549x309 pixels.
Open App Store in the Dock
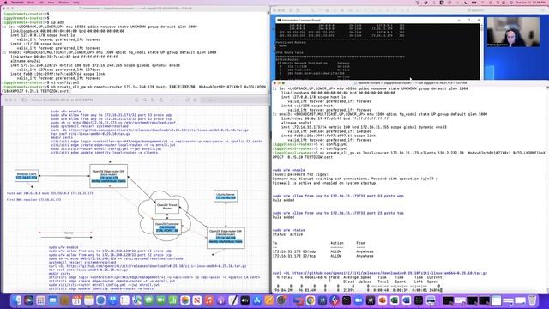pos(257,300)
